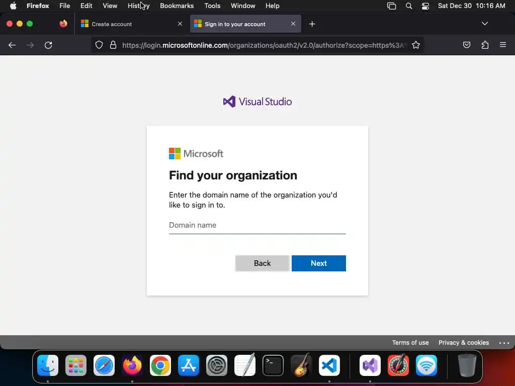
Task: Open the View menu
Action: [110, 6]
